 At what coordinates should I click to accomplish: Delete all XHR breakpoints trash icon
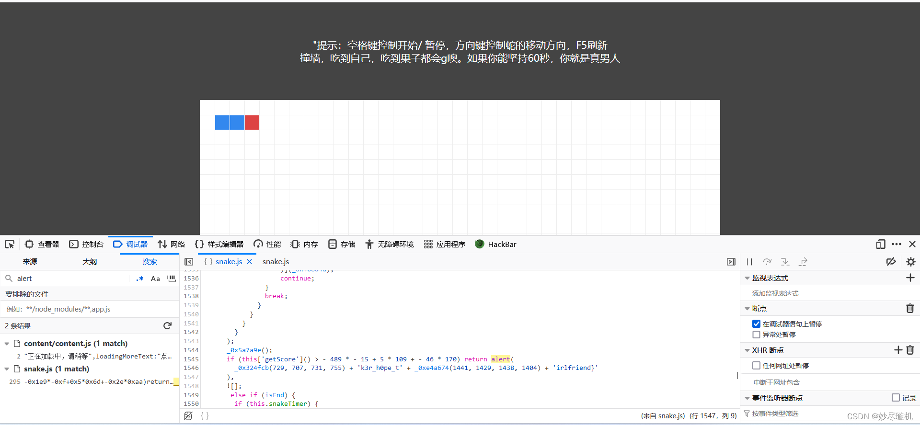click(910, 350)
